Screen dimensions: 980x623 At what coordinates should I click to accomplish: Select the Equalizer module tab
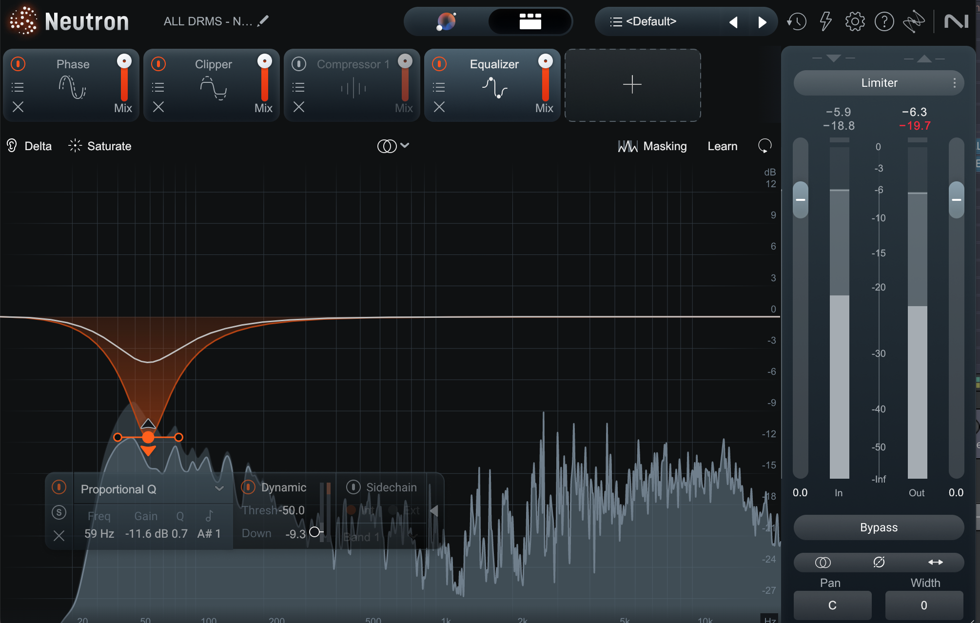coord(493,85)
